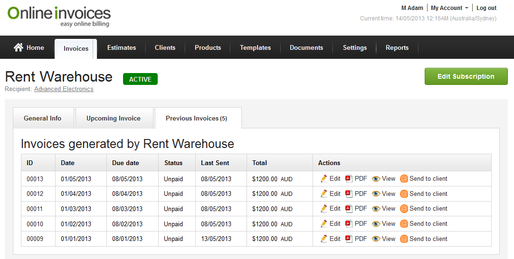This screenshot has width=514, height=259.
Task: Click the eye View icon for invoice 00011
Action: [376, 209]
